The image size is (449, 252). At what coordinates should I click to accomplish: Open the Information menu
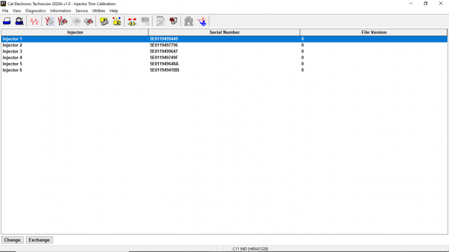pyautogui.click(x=60, y=10)
